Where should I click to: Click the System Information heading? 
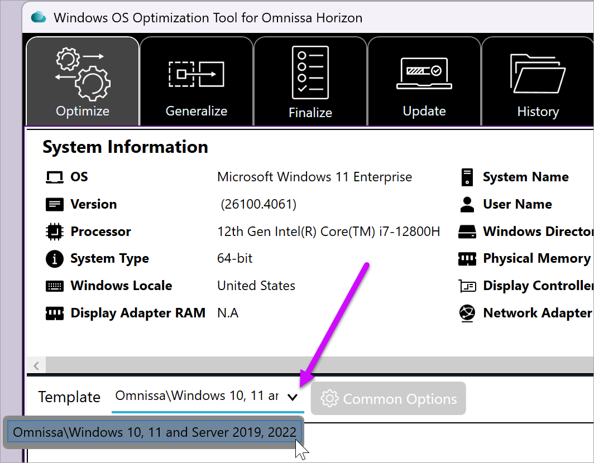[x=126, y=147]
